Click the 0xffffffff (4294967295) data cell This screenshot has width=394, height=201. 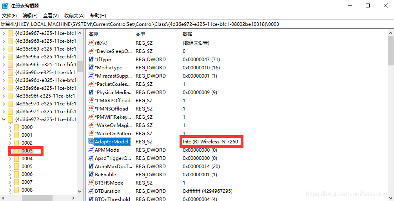tap(207, 191)
